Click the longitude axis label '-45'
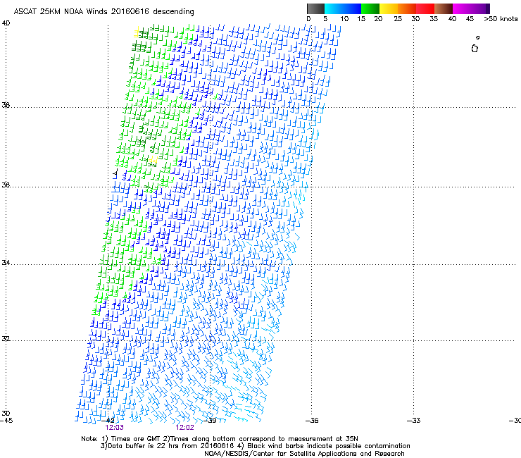The height and width of the screenshot is (458, 521). (6, 421)
